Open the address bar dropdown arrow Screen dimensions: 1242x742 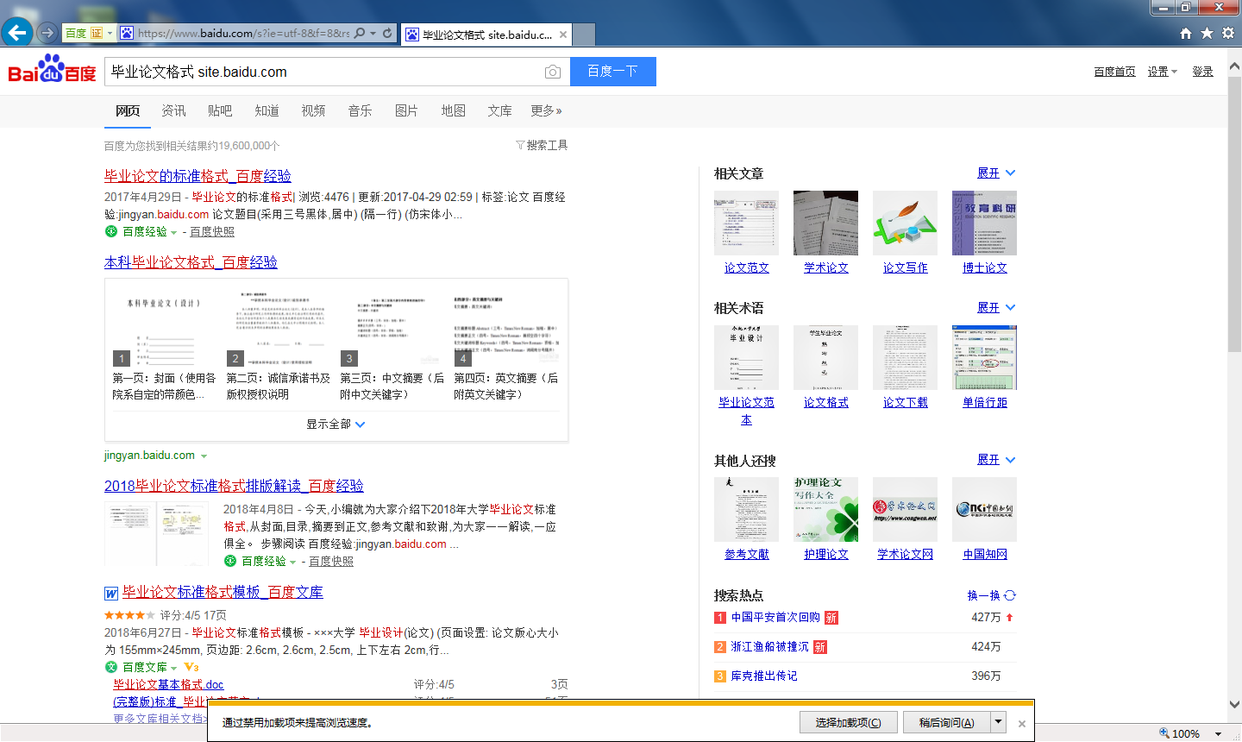pos(373,34)
